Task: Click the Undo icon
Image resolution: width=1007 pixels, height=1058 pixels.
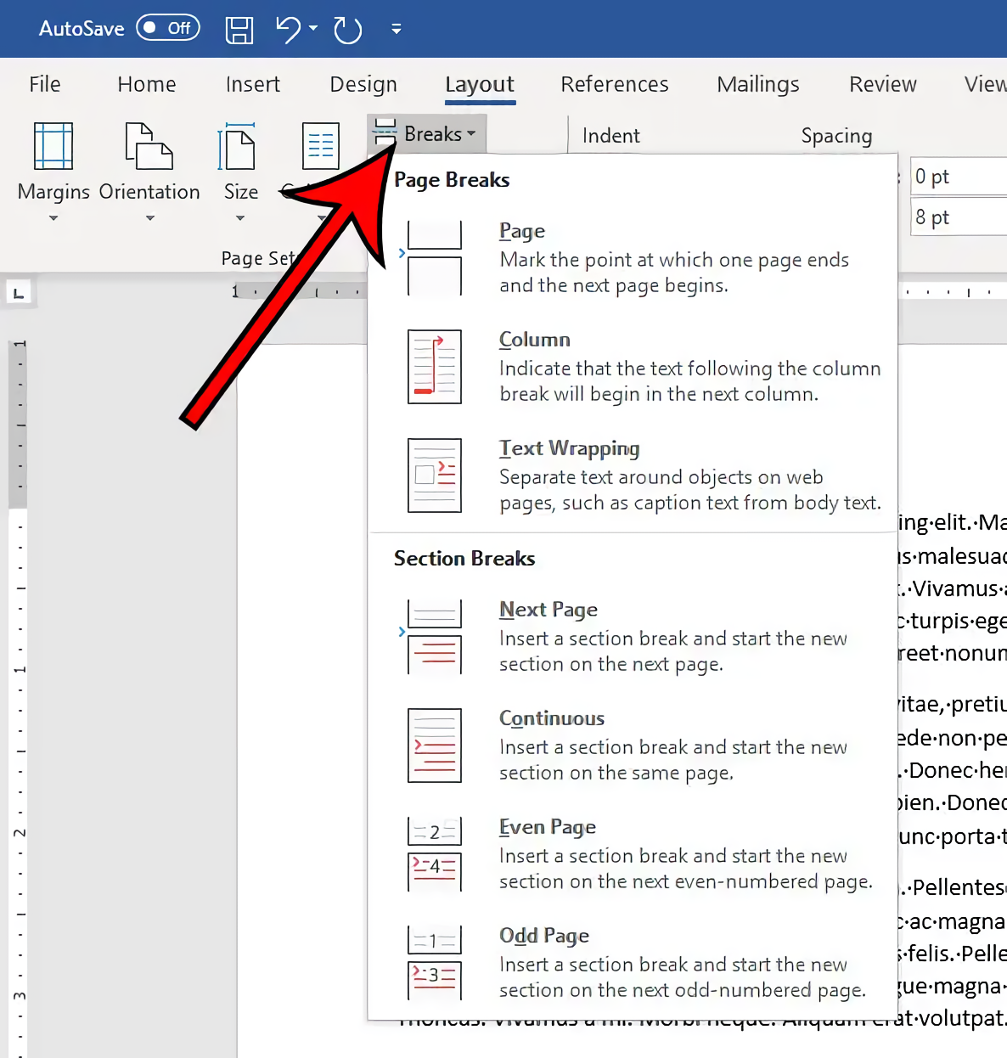Action: [x=288, y=28]
